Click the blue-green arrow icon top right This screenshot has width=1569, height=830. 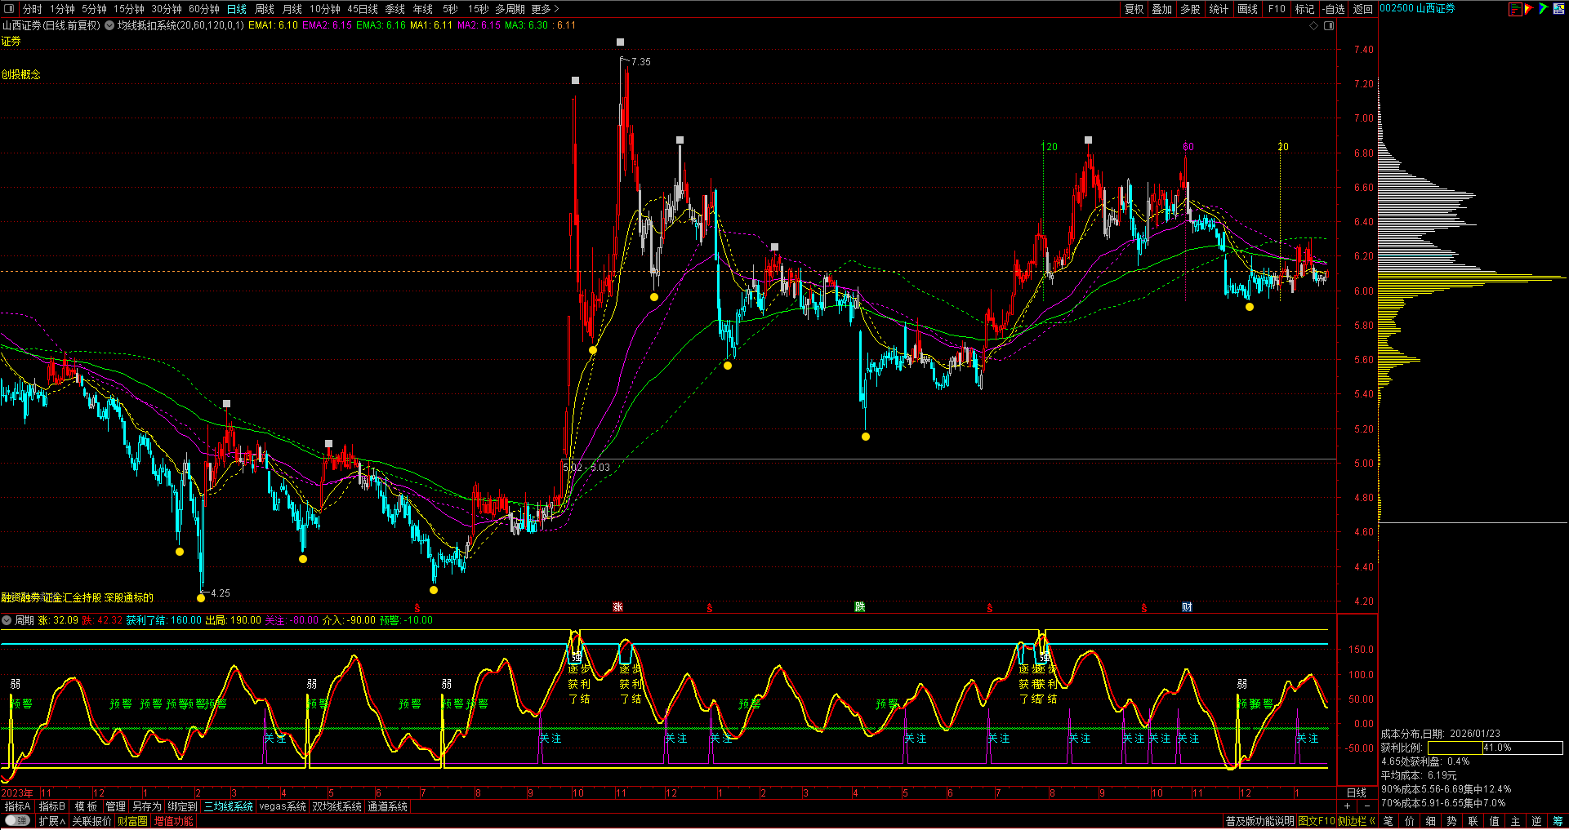click(x=1543, y=9)
